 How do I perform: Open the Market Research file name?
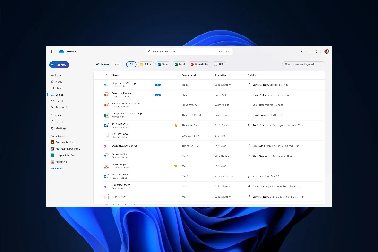pos(121,175)
